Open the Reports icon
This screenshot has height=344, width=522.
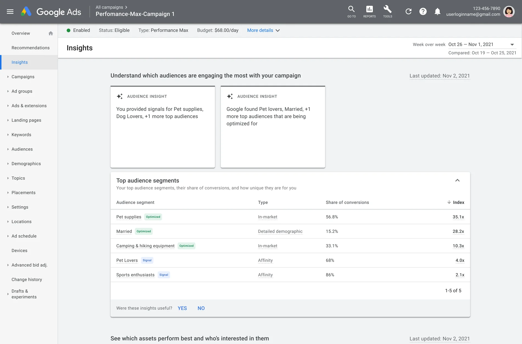pyautogui.click(x=370, y=12)
